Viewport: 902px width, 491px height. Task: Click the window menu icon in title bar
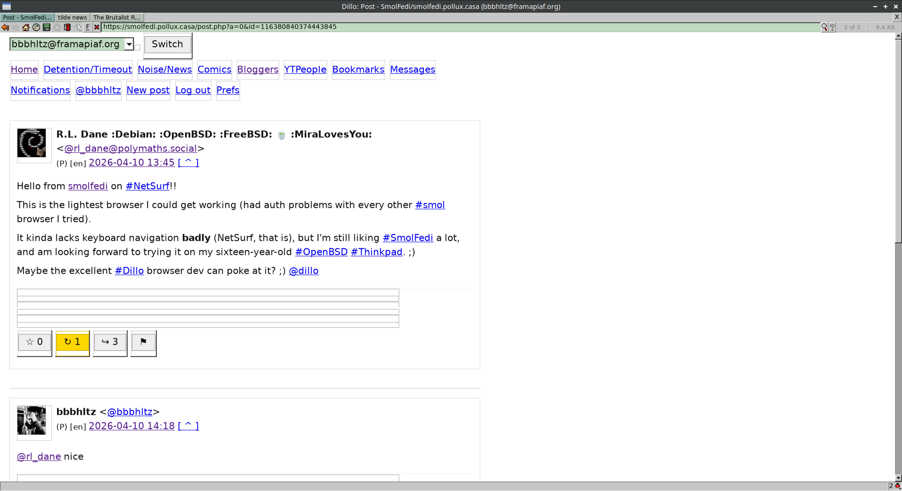point(6,6)
